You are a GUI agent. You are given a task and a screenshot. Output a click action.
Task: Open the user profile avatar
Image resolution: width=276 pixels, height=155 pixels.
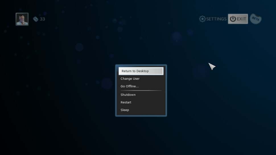coord(22,19)
